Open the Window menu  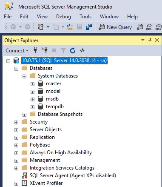tap(109, 17)
